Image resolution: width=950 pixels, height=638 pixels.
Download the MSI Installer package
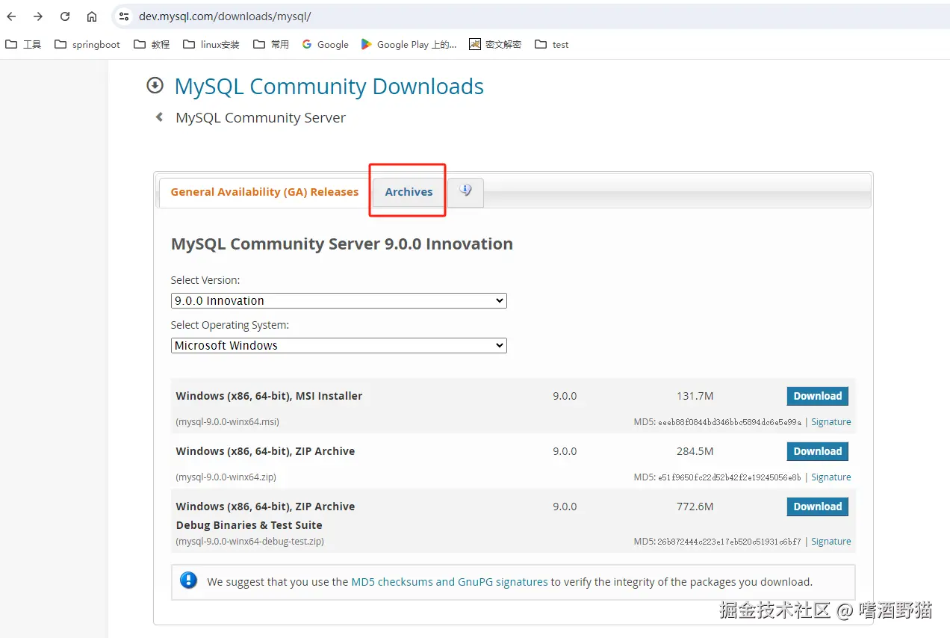coord(818,396)
